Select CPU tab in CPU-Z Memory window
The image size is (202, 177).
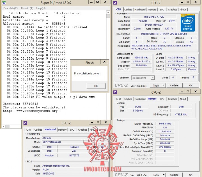point(118,99)
